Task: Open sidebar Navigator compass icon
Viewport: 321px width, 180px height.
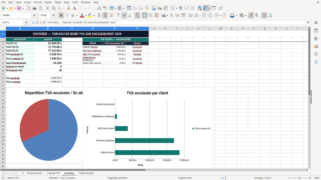Action: pos(316,54)
